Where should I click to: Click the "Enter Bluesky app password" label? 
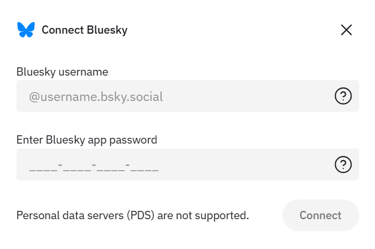coord(87,140)
